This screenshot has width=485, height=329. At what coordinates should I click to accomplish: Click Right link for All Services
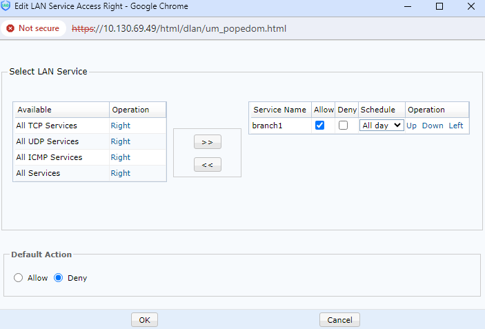(x=120, y=173)
